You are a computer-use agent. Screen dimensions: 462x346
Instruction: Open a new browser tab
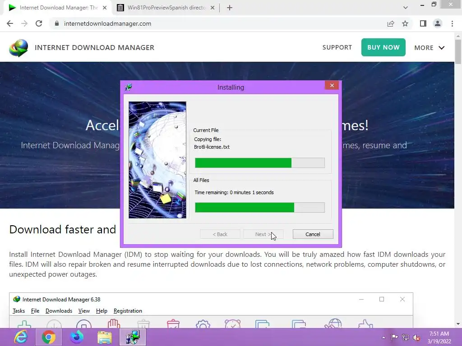(230, 8)
